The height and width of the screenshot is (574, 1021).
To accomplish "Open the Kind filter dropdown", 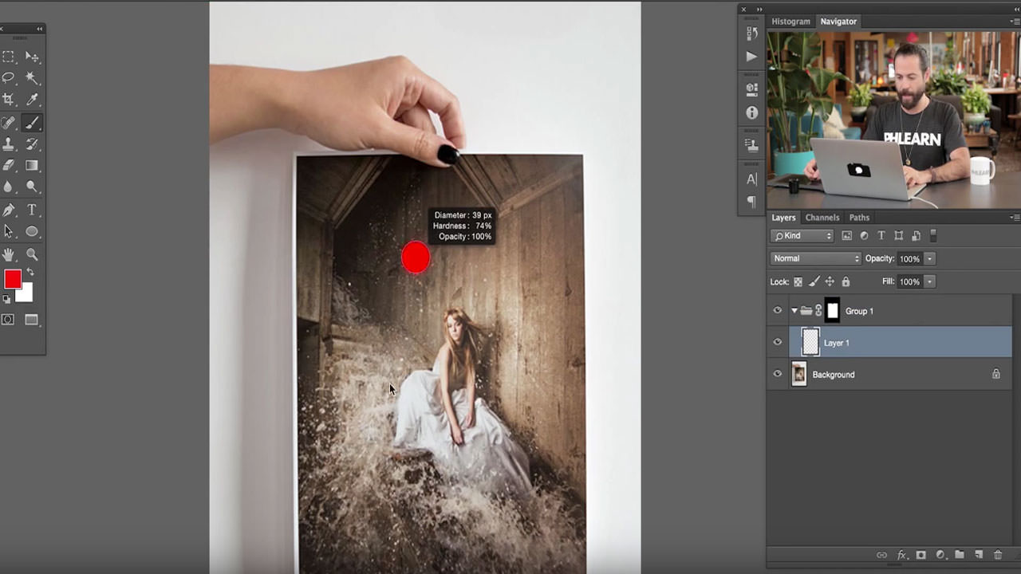I will point(802,236).
